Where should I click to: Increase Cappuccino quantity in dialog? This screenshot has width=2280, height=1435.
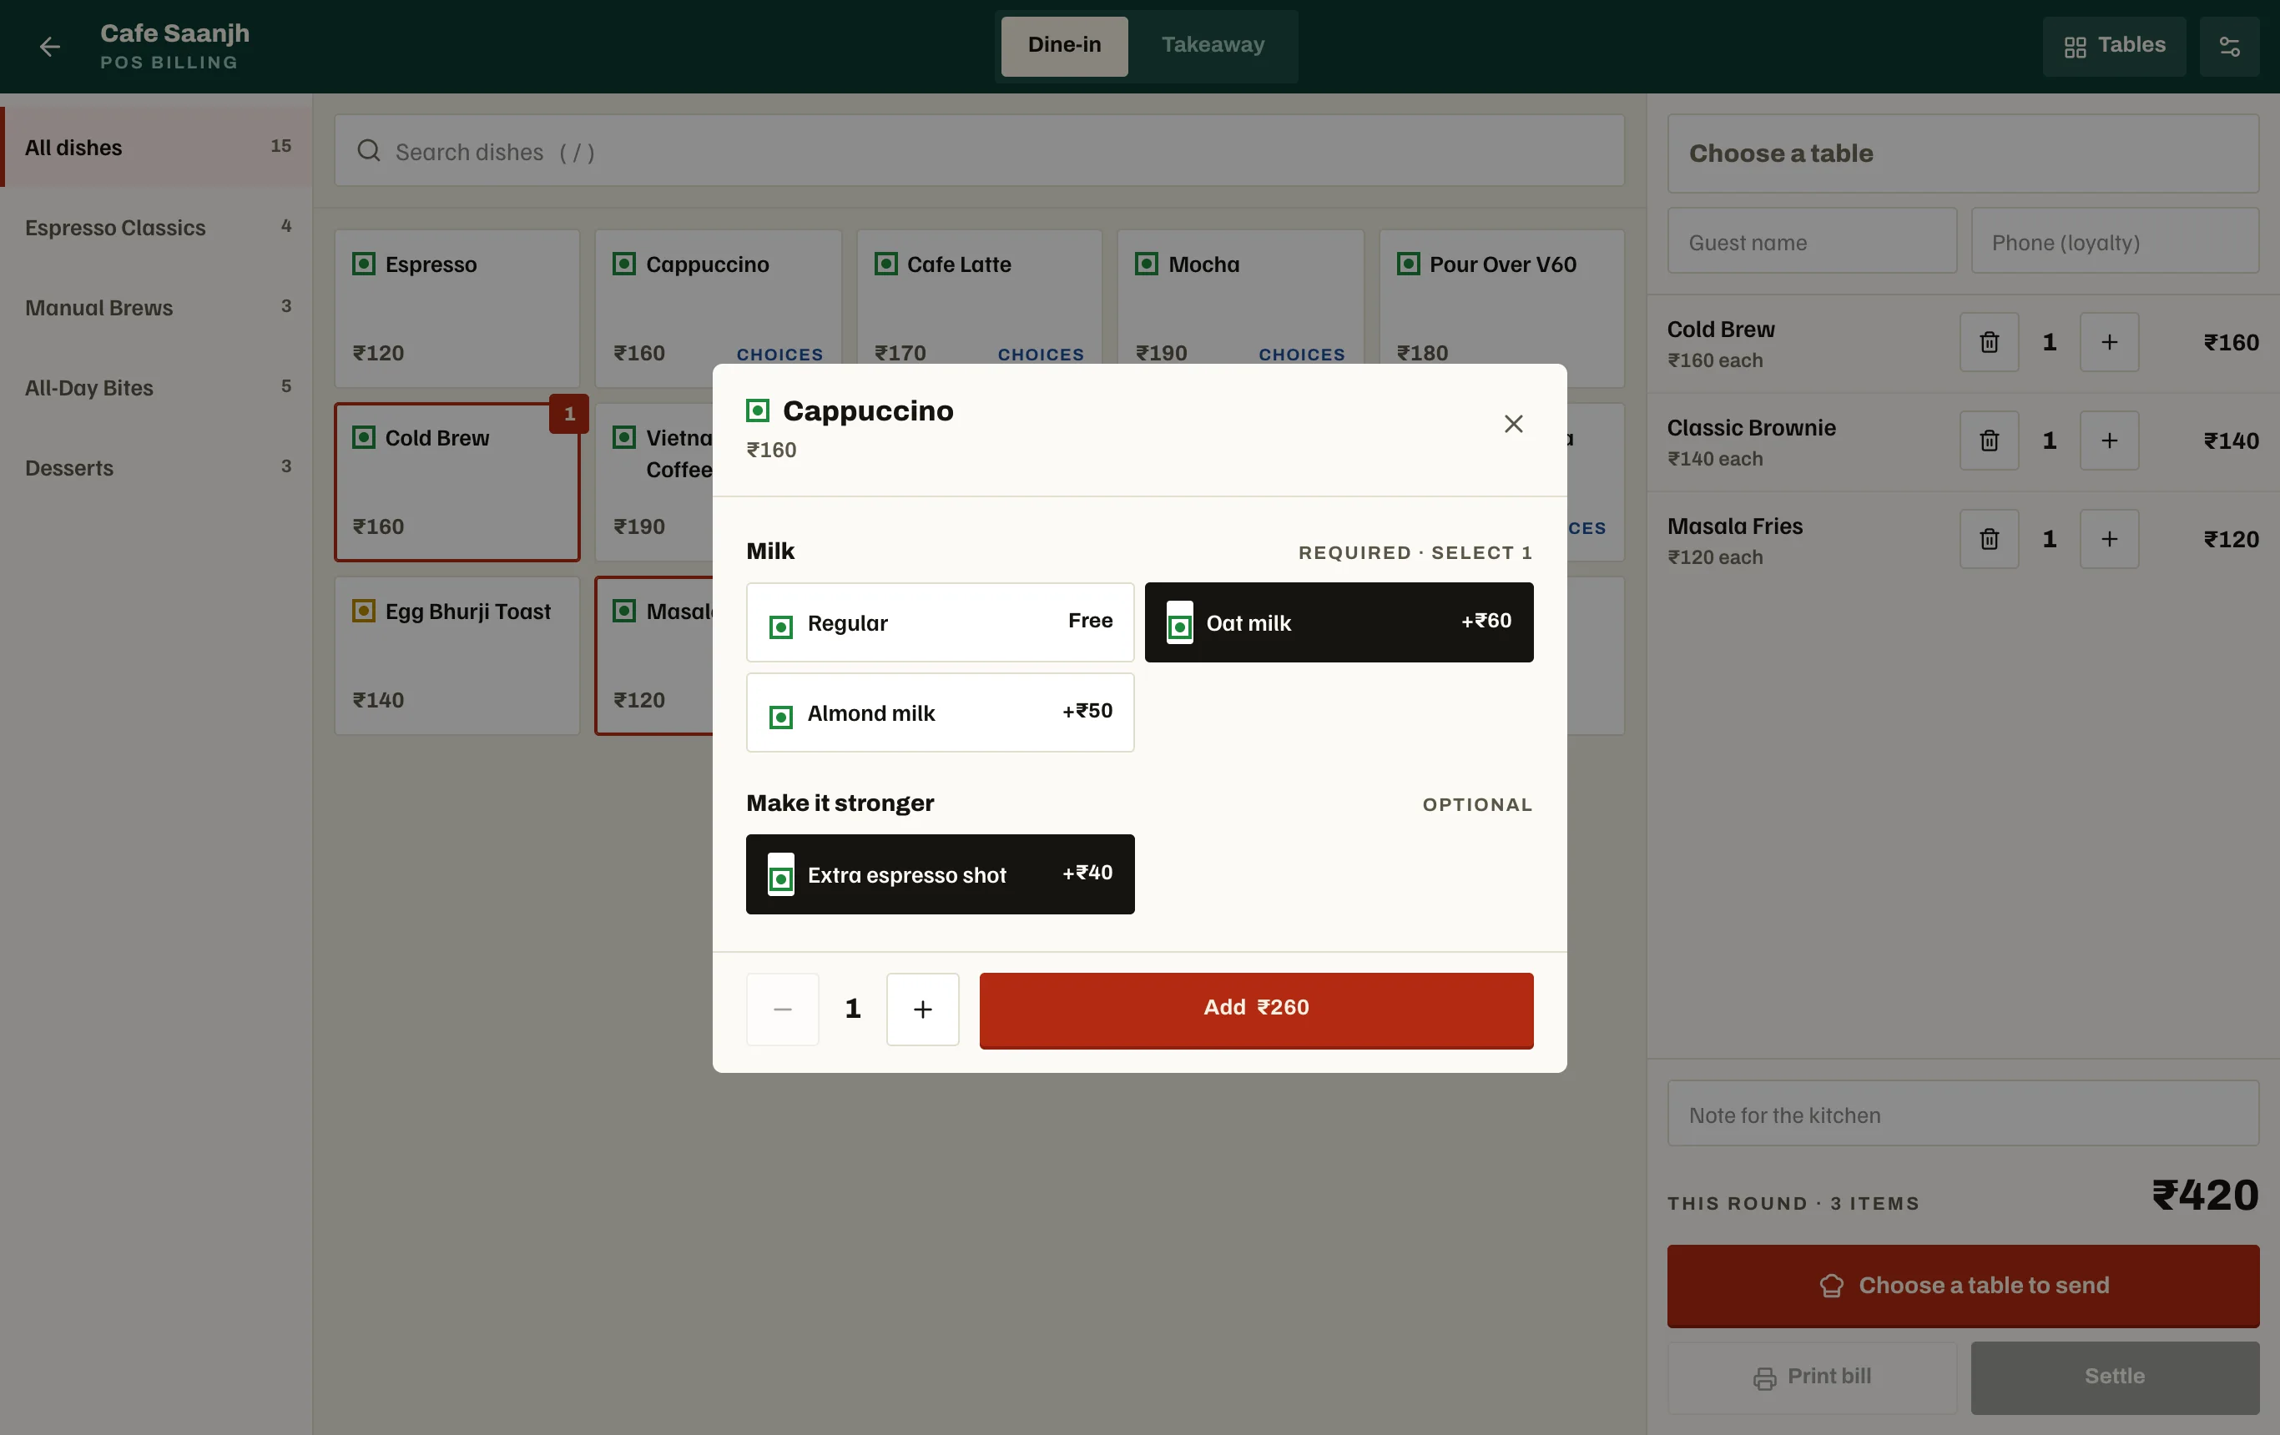(922, 1009)
